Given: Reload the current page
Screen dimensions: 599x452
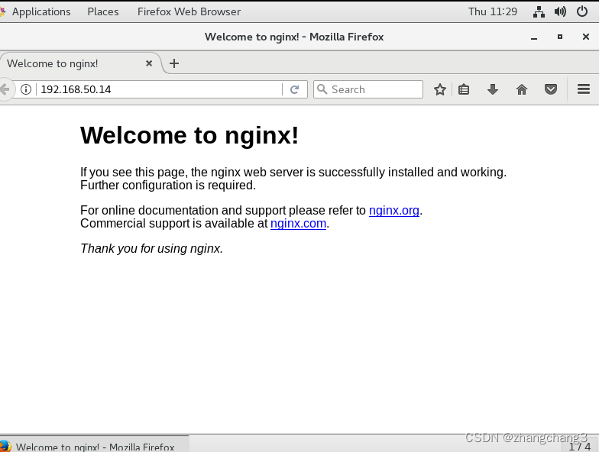Looking at the screenshot, I should [x=294, y=89].
